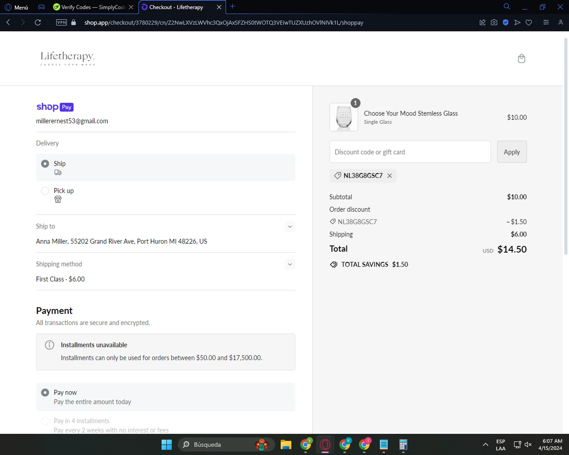
Task: Open the shopping bag cart icon
Action: click(x=522, y=58)
